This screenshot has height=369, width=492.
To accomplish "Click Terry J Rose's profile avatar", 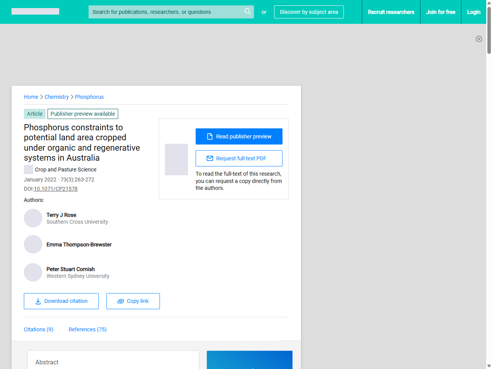I will pyautogui.click(x=33, y=218).
